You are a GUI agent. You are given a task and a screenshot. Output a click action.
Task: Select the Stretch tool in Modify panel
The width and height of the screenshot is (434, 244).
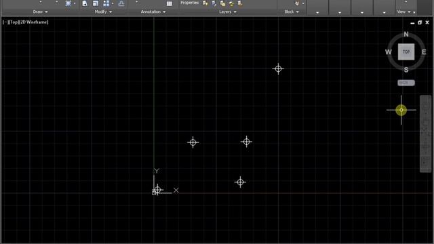(85, 3)
